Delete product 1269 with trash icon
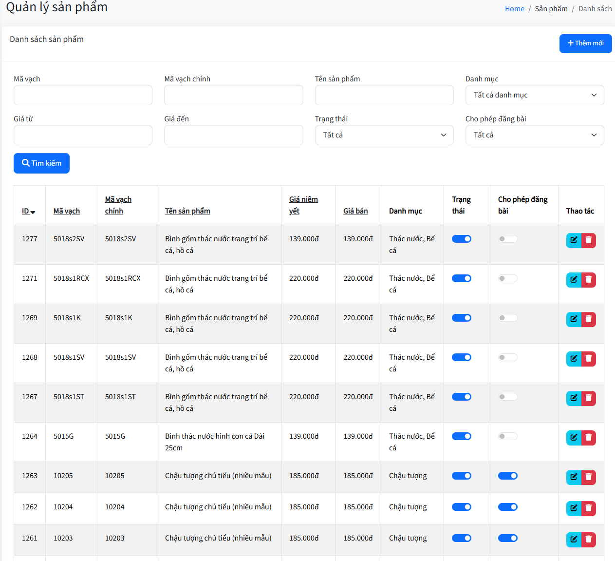615x561 pixels. pos(589,319)
